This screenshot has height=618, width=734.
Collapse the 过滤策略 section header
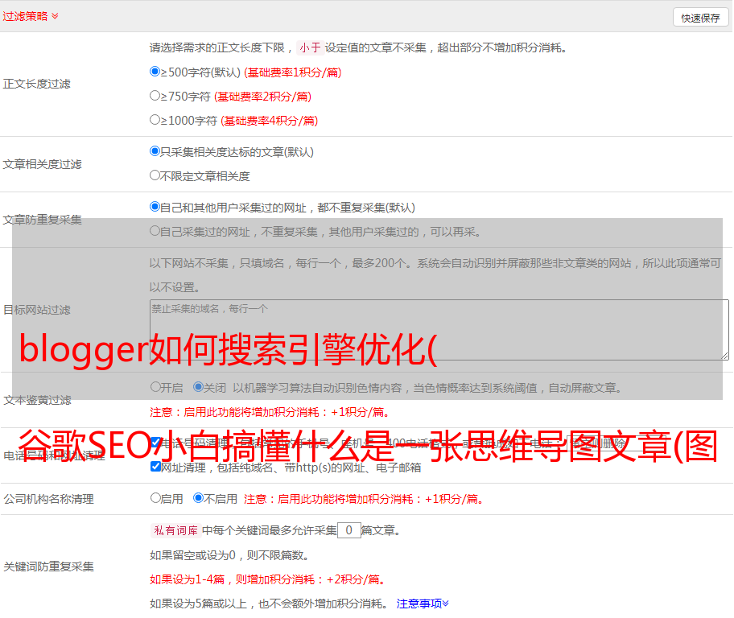point(31,16)
